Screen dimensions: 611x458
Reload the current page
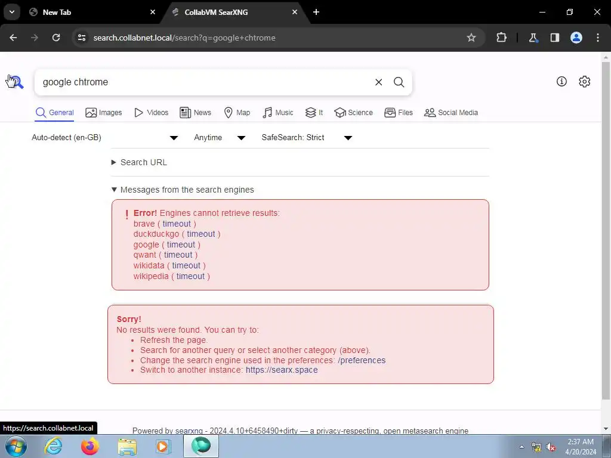[56, 38]
